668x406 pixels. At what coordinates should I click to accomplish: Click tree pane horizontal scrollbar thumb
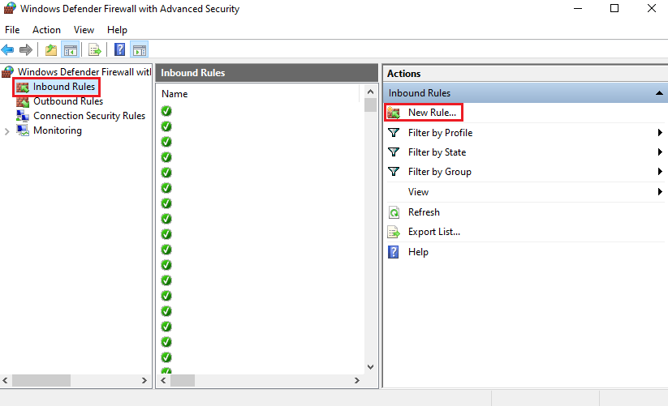[41, 381]
